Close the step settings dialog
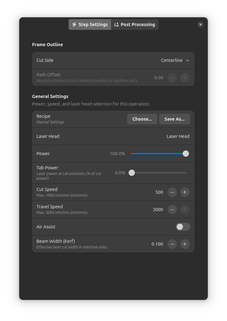This screenshot has height=321, width=227. (x=201, y=24)
